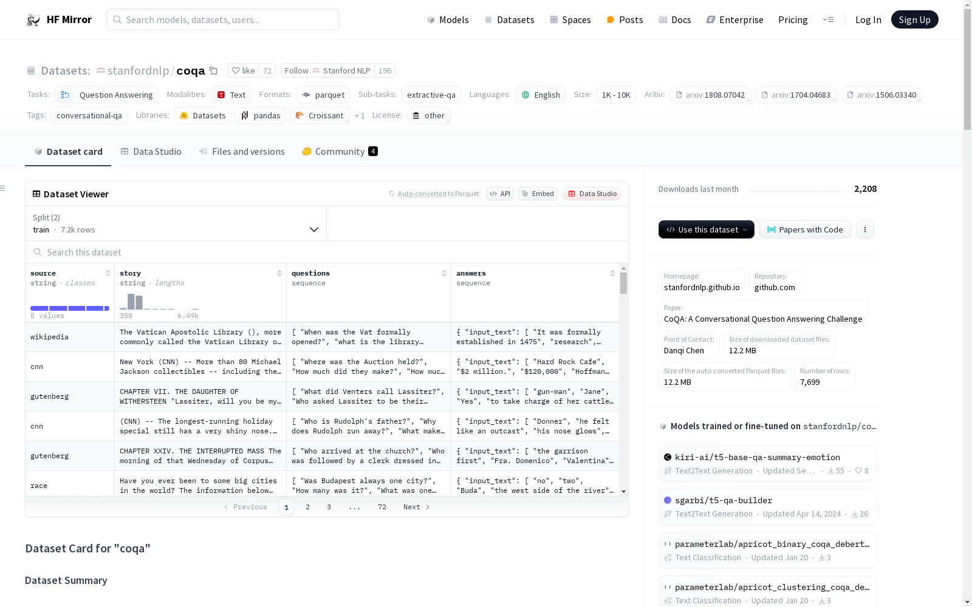Open the github.com repository link

click(775, 282)
